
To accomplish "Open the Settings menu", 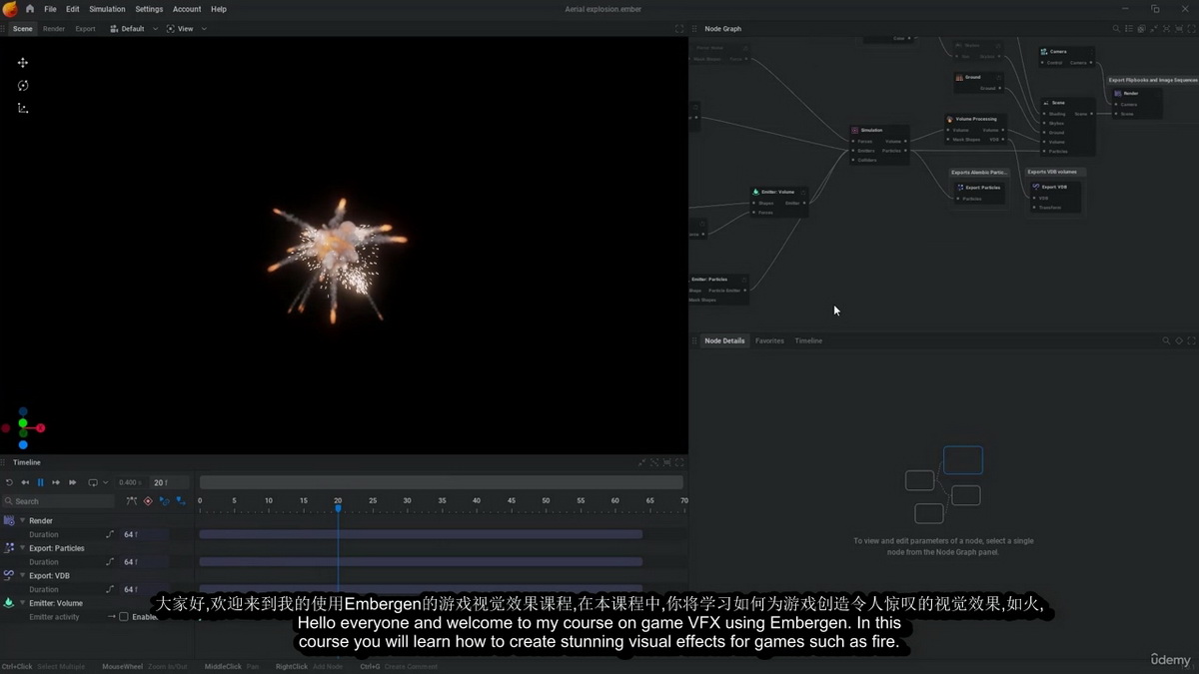I will [x=149, y=9].
